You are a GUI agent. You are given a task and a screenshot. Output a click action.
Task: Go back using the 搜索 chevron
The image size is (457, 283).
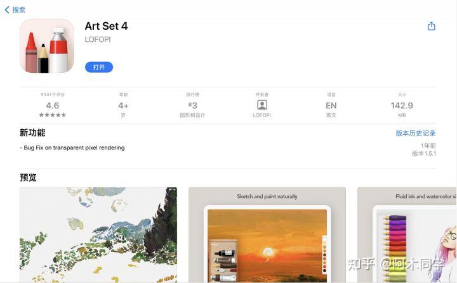point(15,10)
